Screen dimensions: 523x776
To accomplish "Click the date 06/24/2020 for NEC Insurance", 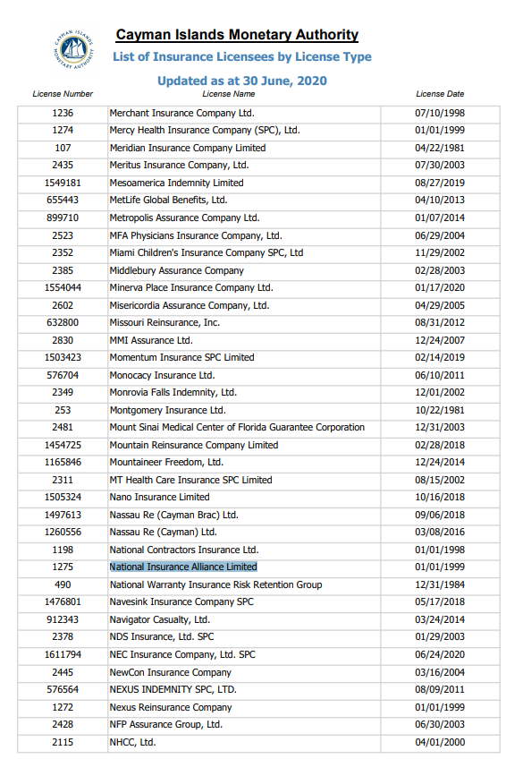I will (x=440, y=655).
